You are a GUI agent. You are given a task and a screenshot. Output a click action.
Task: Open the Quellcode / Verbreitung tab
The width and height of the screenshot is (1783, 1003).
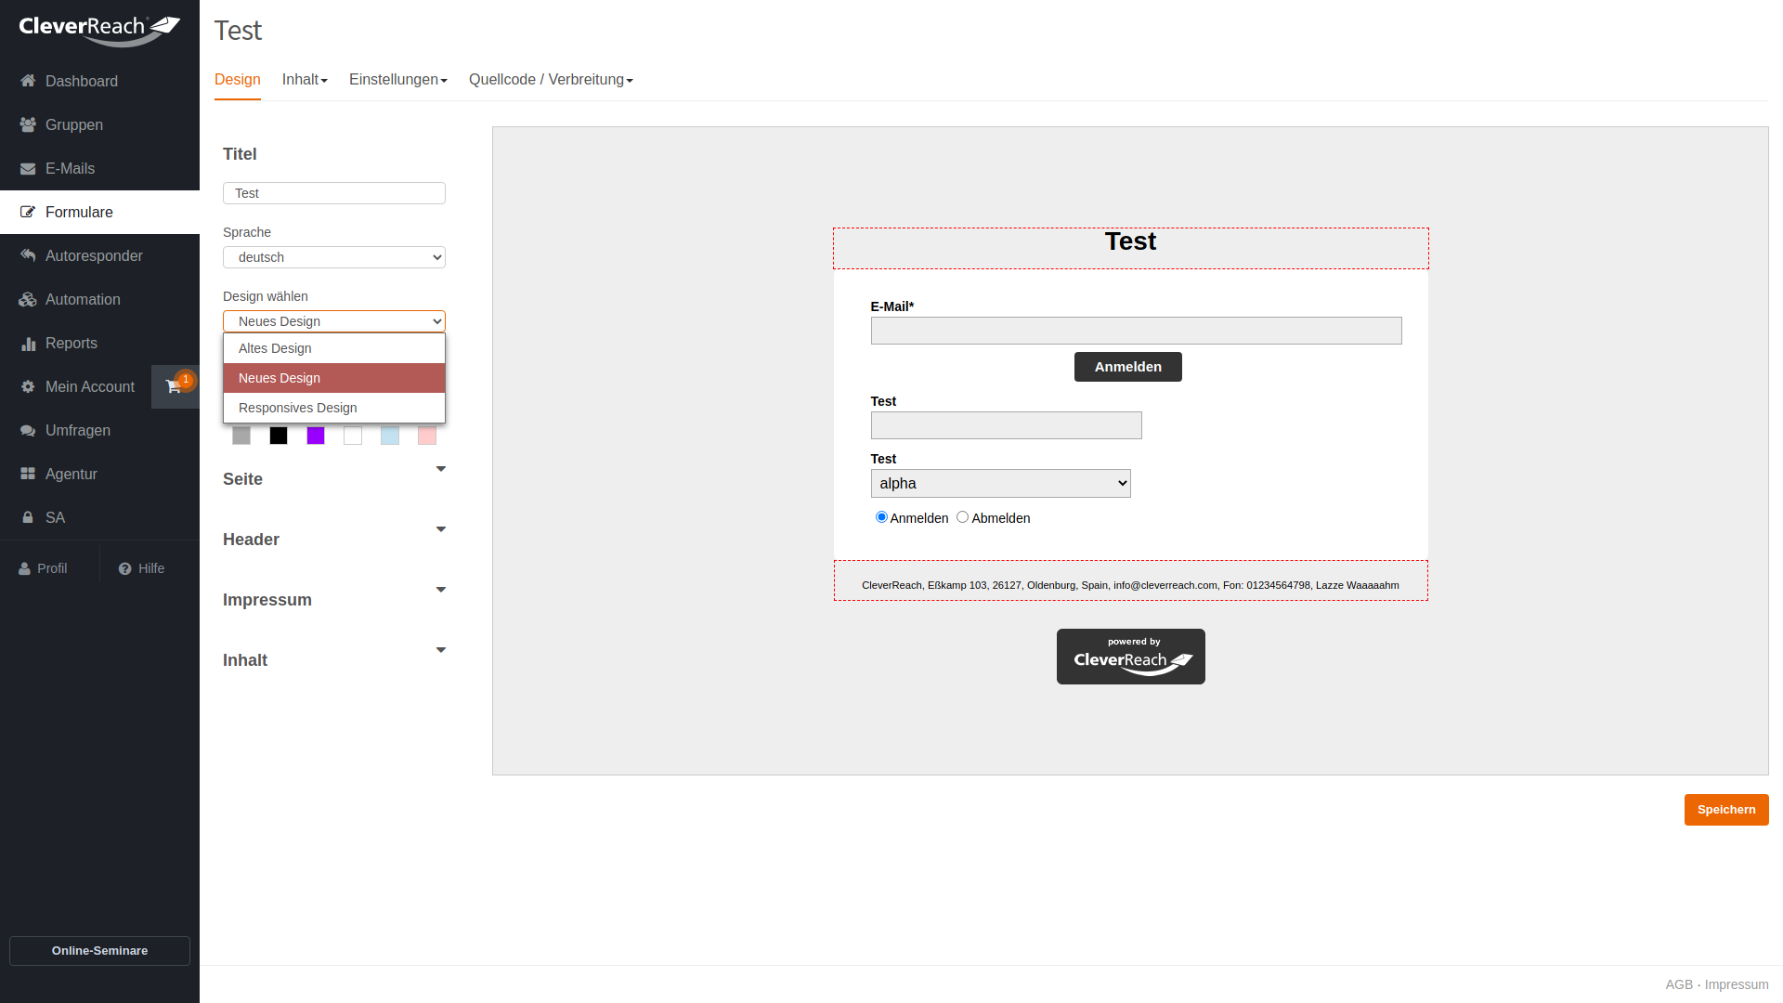tap(550, 80)
